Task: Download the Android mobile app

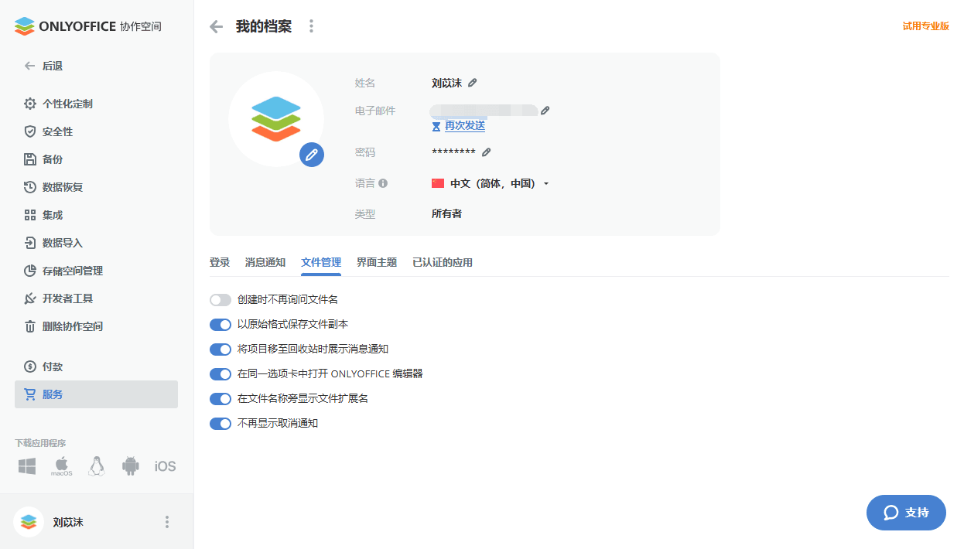Action: point(130,466)
